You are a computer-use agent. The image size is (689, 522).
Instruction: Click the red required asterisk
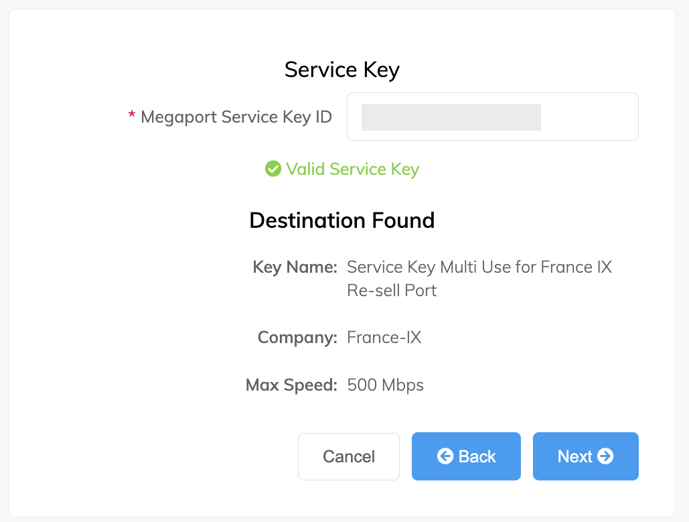pos(131,115)
